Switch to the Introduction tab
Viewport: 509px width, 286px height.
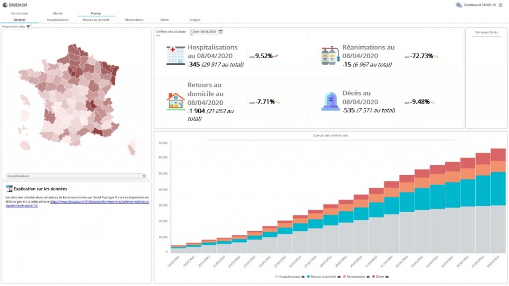tap(19, 13)
